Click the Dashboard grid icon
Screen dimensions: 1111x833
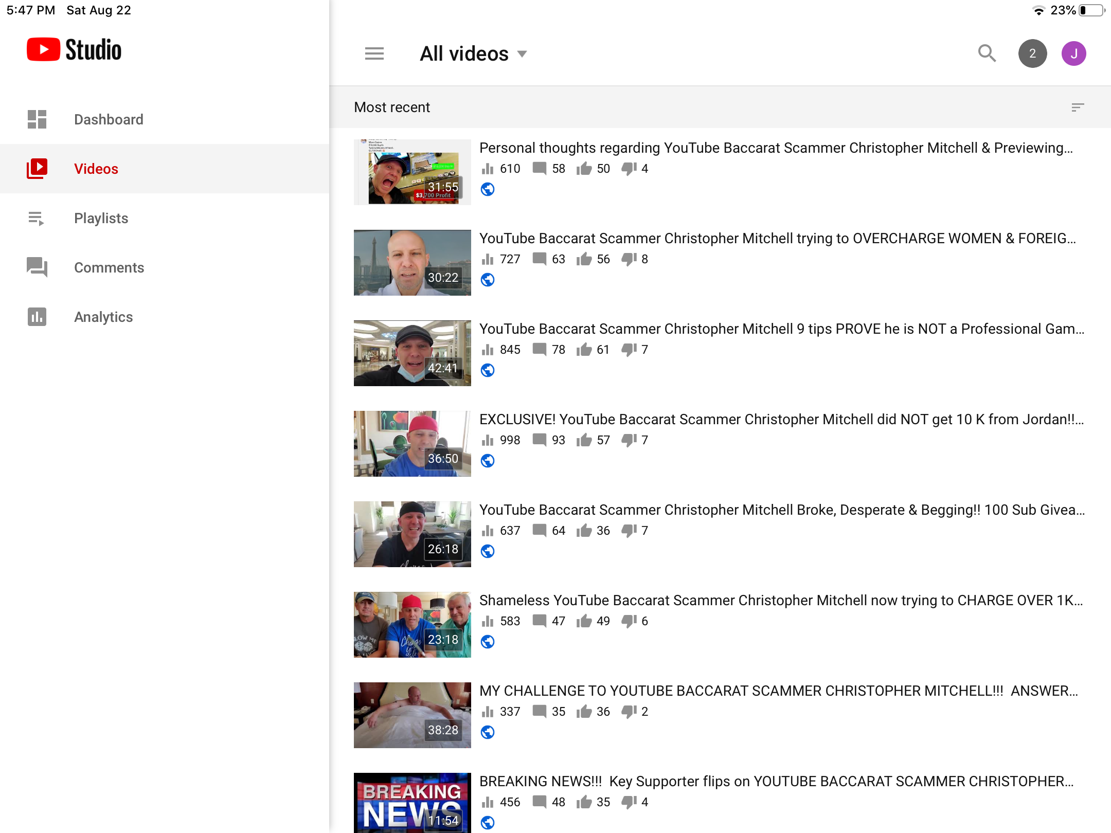point(37,119)
